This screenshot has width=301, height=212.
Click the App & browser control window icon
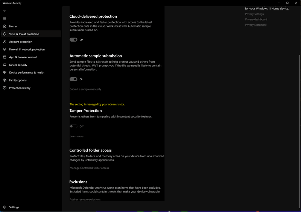[x=5, y=57]
